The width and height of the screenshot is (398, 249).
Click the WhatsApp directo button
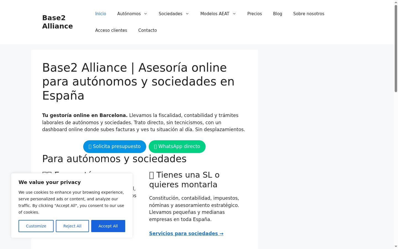[x=177, y=147]
